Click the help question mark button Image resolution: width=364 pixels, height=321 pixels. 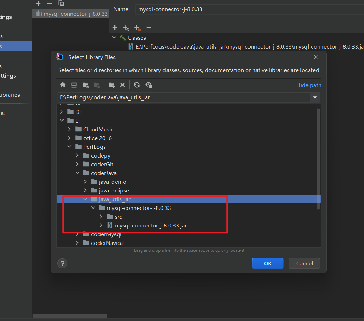tap(62, 263)
